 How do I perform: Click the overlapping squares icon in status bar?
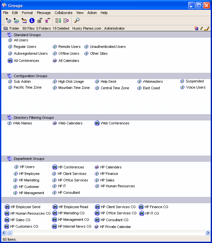pos(196,28)
